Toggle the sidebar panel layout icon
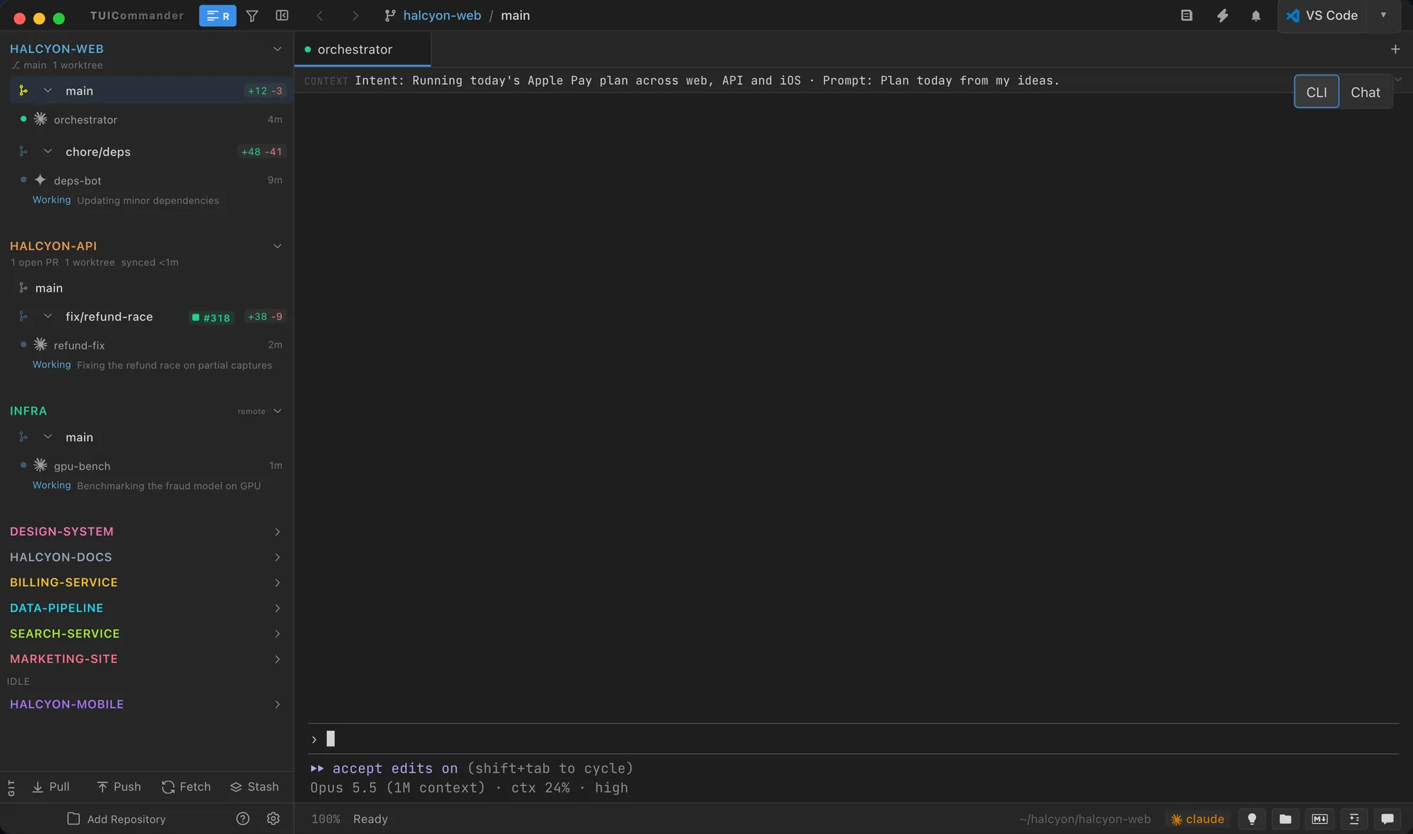 [282, 16]
